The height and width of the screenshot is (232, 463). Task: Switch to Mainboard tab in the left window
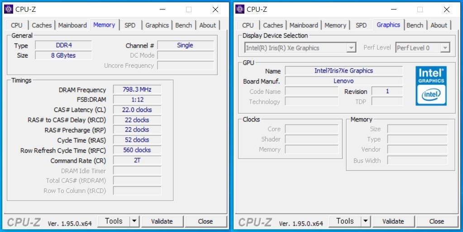(x=72, y=25)
